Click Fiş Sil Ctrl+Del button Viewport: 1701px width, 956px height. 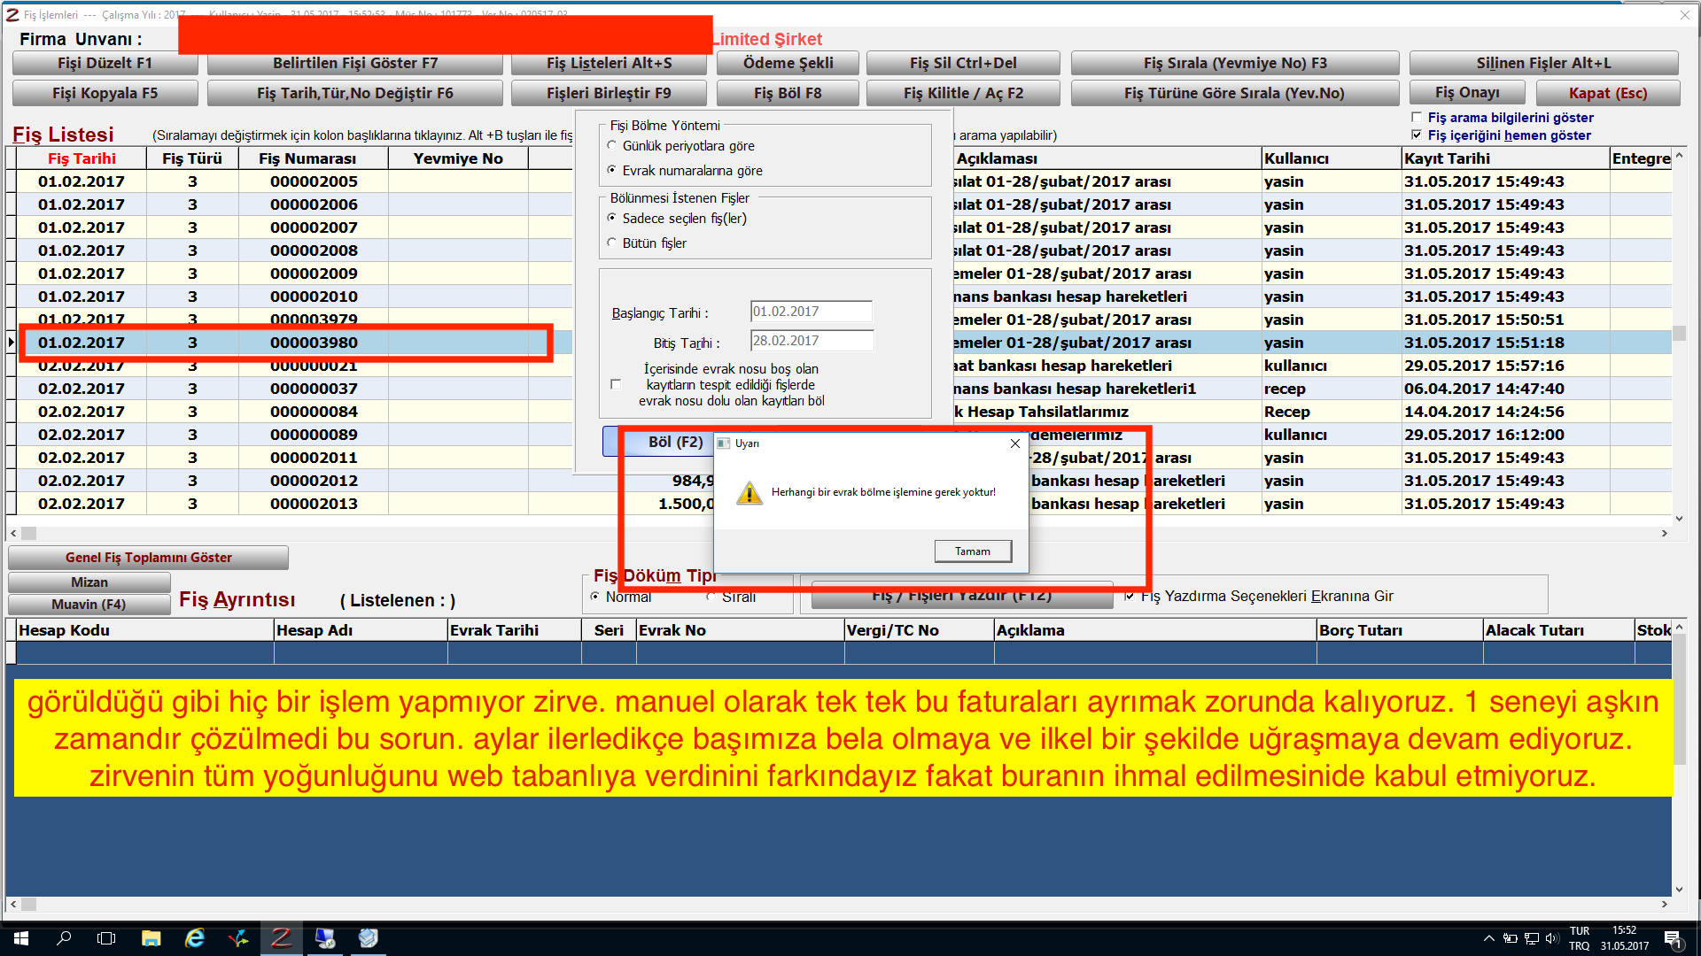963,63
